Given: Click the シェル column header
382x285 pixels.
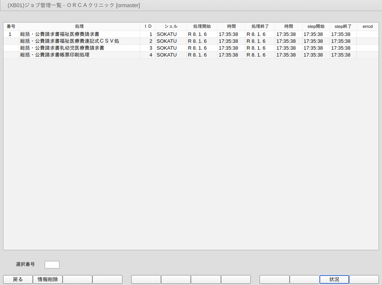Looking at the screenshot, I should tap(171, 27).
